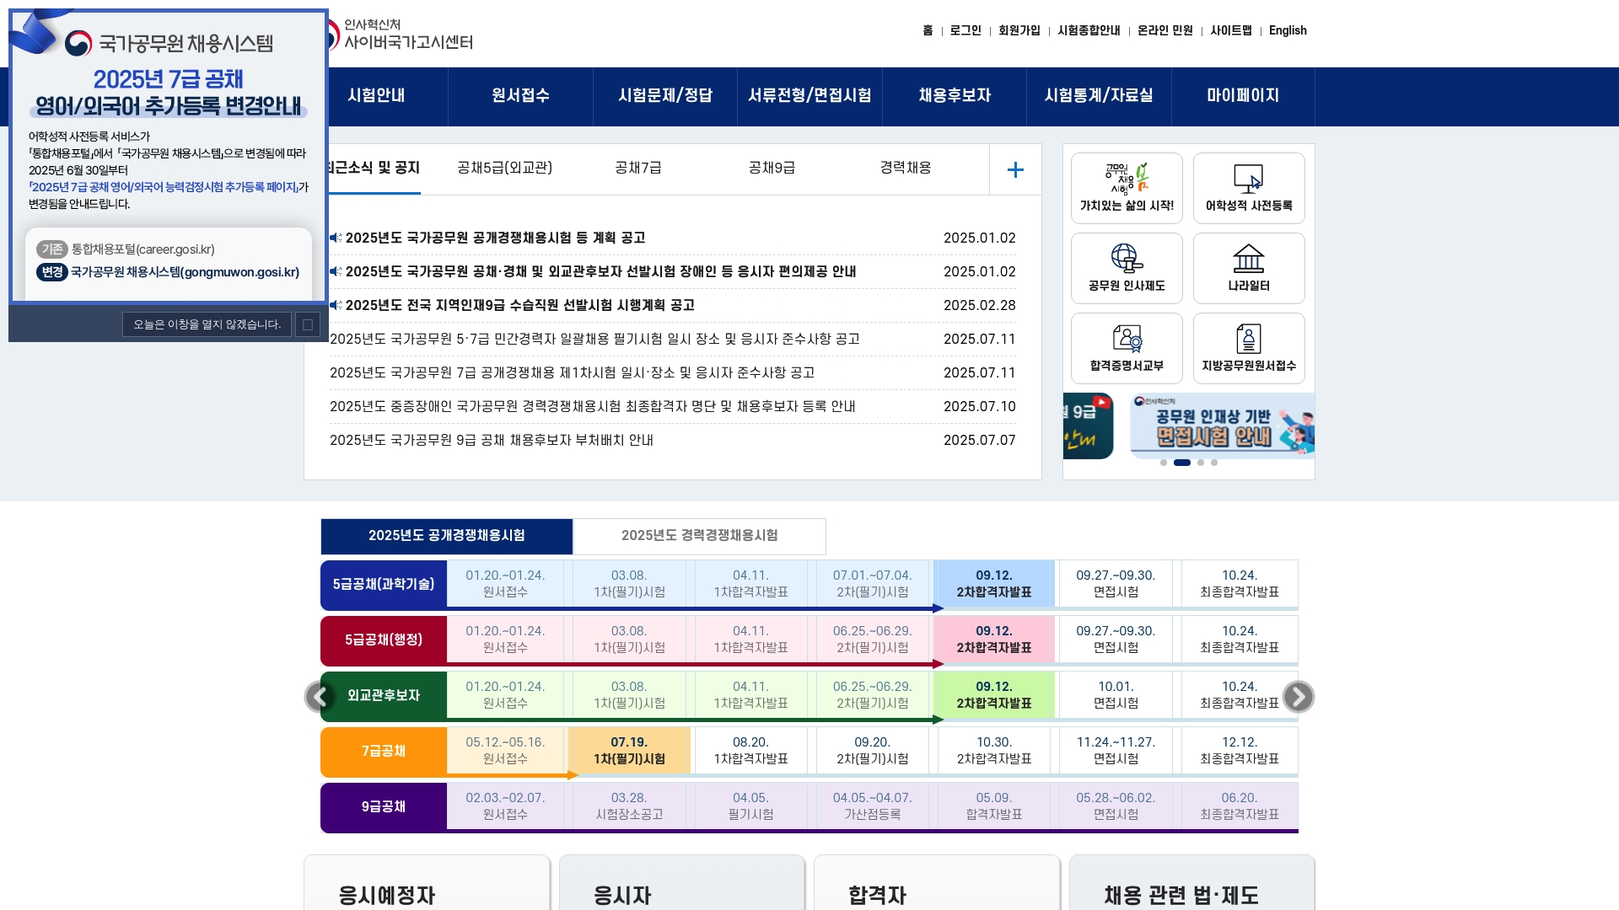Open the 나라일터 building icon
Screen dimensions: 1619x910
coord(1249,268)
